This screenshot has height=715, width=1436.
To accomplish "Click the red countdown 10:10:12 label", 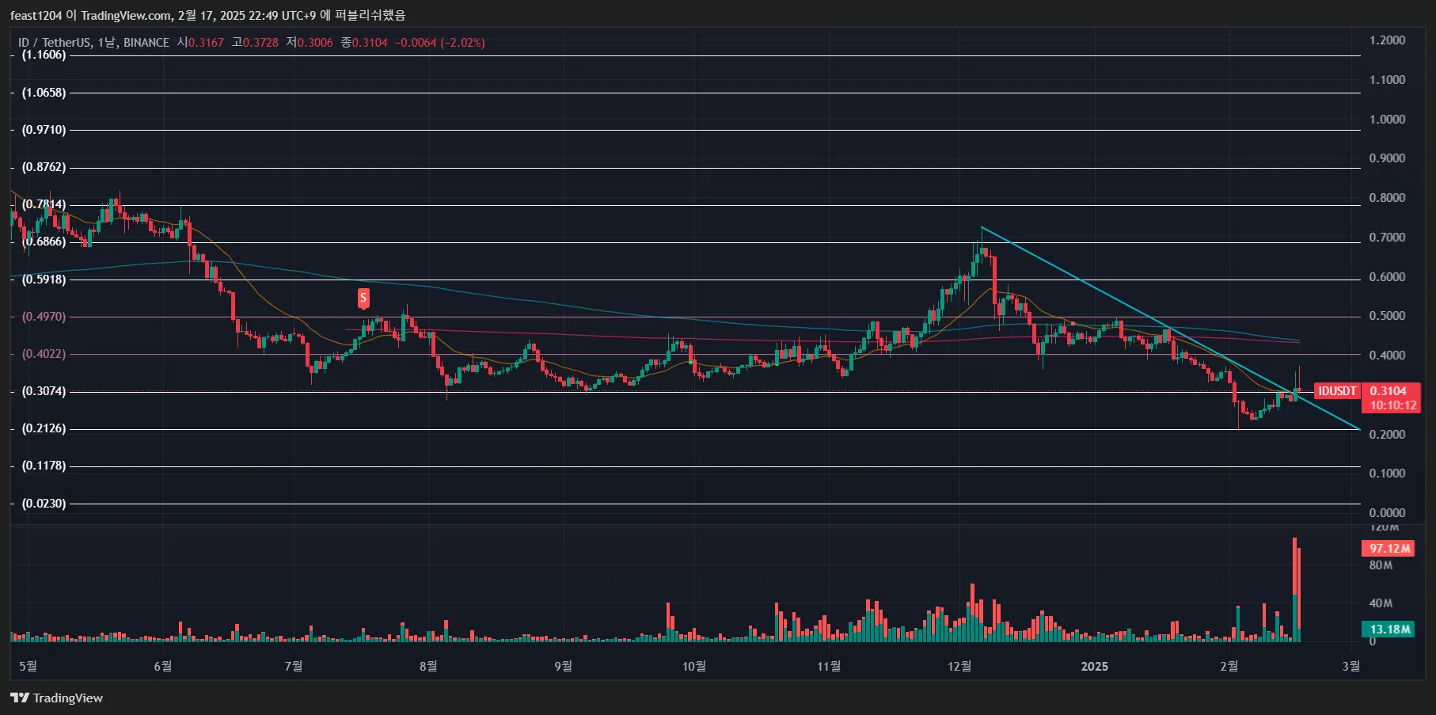I will tap(1392, 405).
